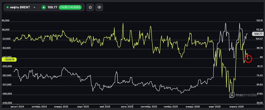Click the 112.36 right axis value

tap(259, 30)
